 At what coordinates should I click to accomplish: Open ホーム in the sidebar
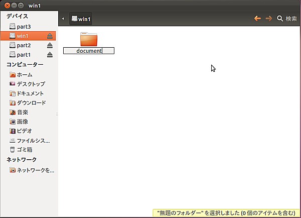(x=25, y=74)
